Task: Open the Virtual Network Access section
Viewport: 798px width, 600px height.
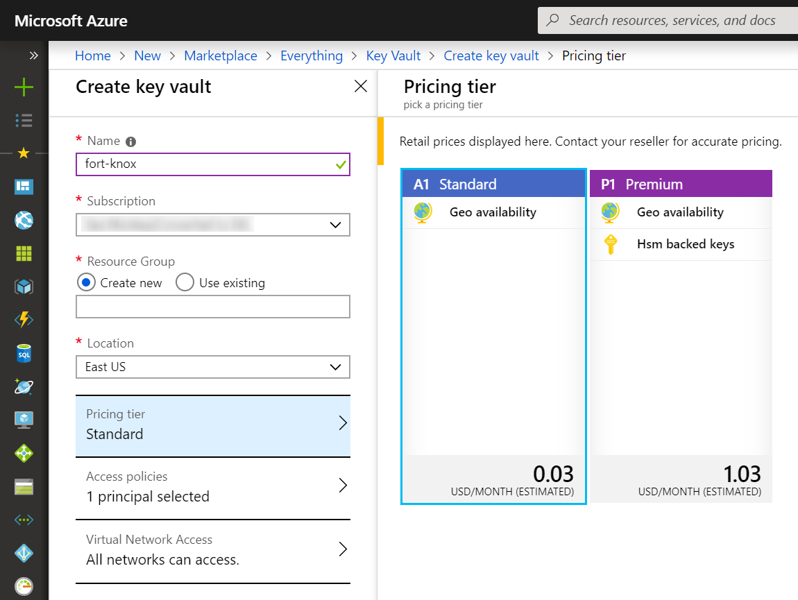Action: coord(212,550)
